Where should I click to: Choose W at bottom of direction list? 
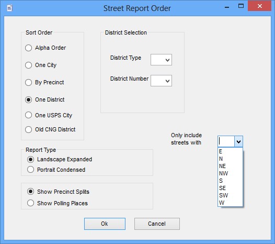click(230, 203)
